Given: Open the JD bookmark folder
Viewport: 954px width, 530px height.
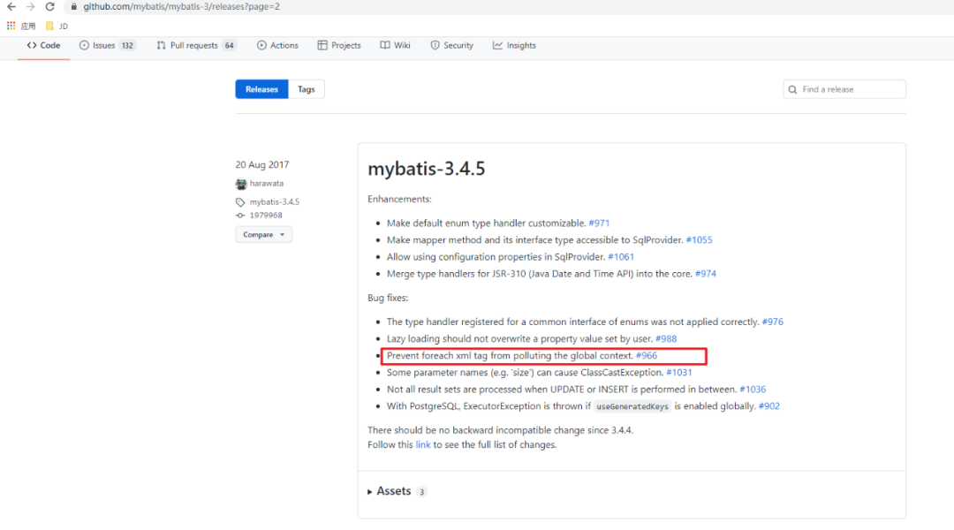Looking at the screenshot, I should click(x=57, y=26).
